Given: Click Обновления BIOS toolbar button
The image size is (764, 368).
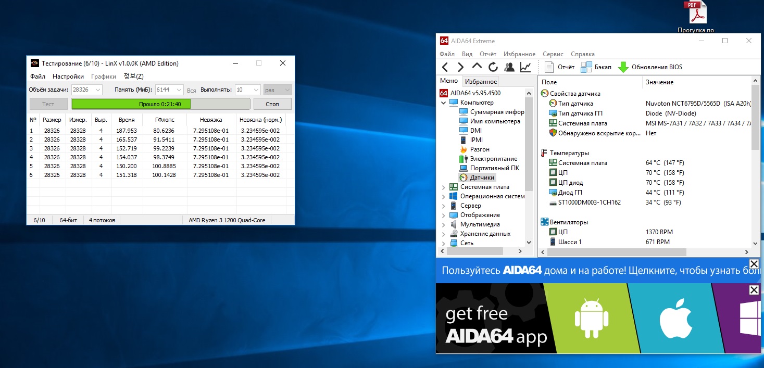Looking at the screenshot, I should coord(650,67).
